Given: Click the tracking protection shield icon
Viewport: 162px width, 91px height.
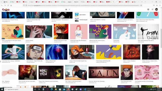Looking at the screenshot, I should (x=24, y=5).
